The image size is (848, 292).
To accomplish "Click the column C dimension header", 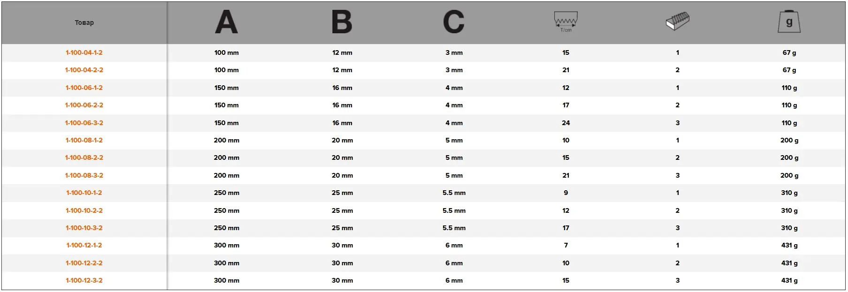I will 453,22.
